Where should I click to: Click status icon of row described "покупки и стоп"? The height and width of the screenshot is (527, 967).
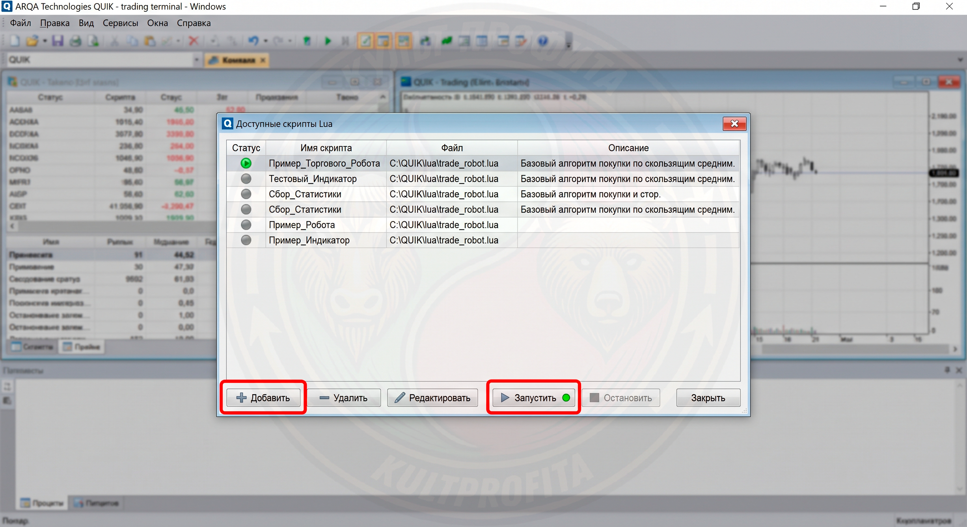246,194
